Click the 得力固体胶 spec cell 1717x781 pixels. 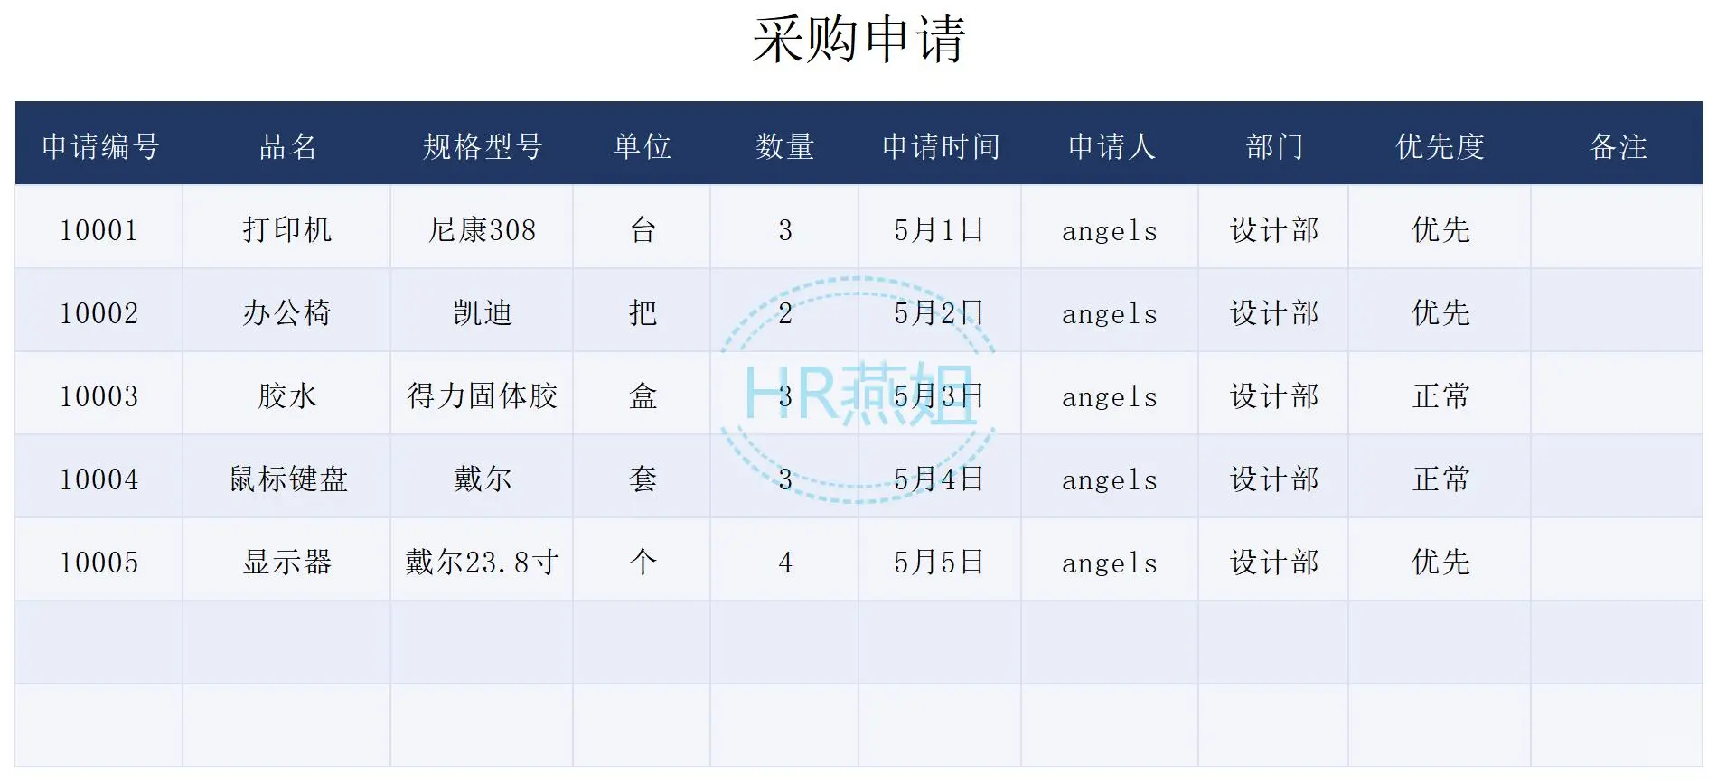click(x=482, y=393)
